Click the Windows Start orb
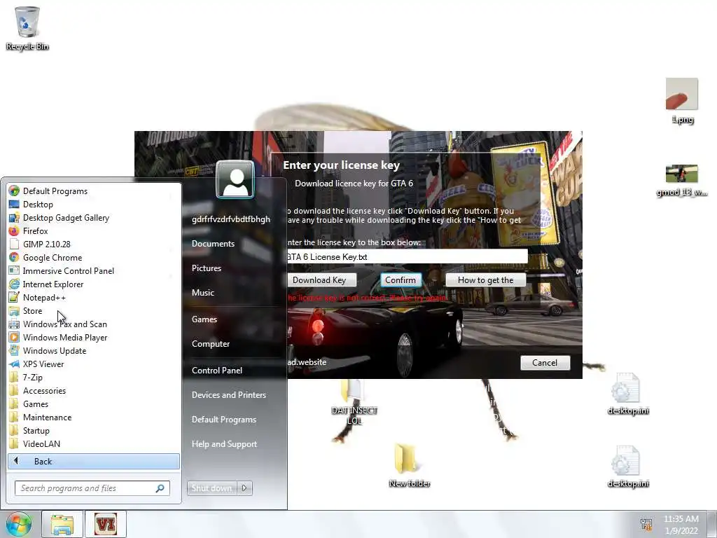717x538 pixels. pos(18,524)
